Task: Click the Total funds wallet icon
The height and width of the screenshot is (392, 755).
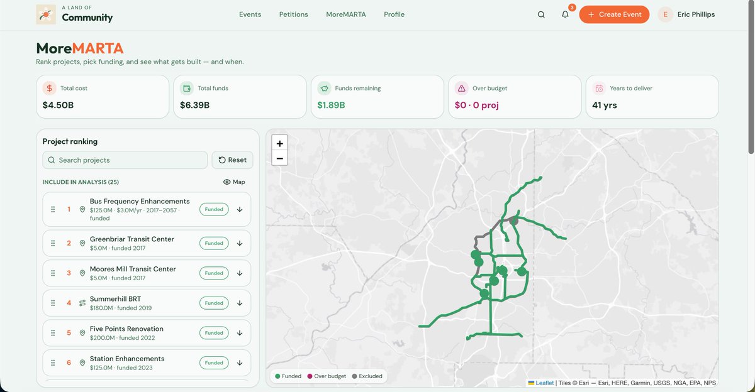Action: (x=186, y=88)
